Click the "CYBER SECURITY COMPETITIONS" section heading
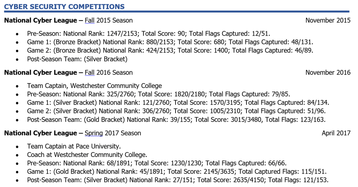The height and width of the screenshot is (187, 358). coord(64,7)
